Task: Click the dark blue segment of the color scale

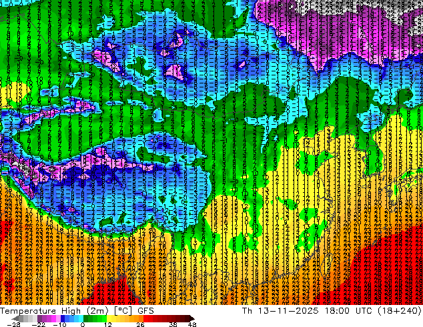Action: click(63, 318)
